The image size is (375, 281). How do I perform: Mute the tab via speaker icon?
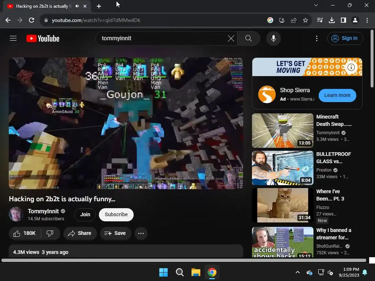tap(77, 6)
